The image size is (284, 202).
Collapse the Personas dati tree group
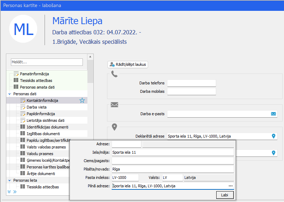9,94
